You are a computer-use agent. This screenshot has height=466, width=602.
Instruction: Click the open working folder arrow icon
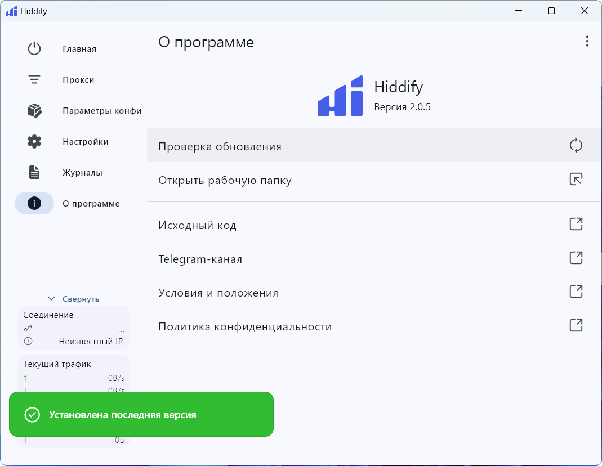point(576,180)
